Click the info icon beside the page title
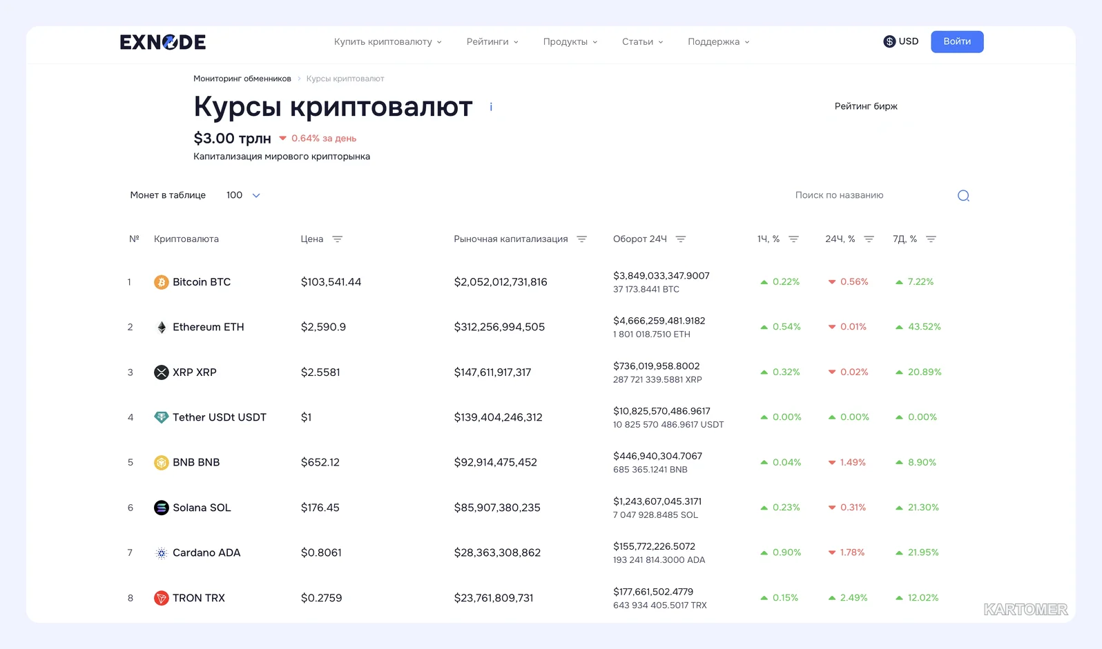The width and height of the screenshot is (1102, 649). 491,107
